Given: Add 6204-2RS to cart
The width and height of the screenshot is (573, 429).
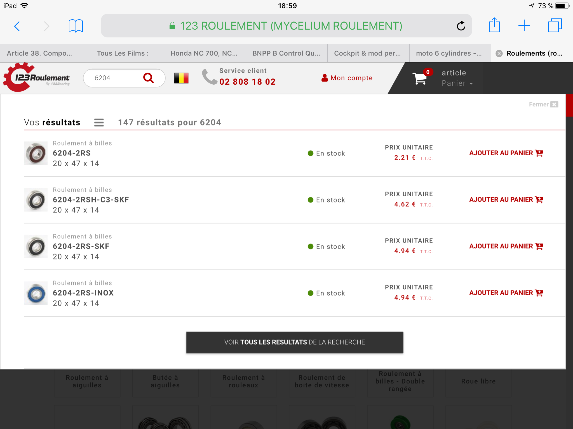Looking at the screenshot, I should (x=506, y=153).
